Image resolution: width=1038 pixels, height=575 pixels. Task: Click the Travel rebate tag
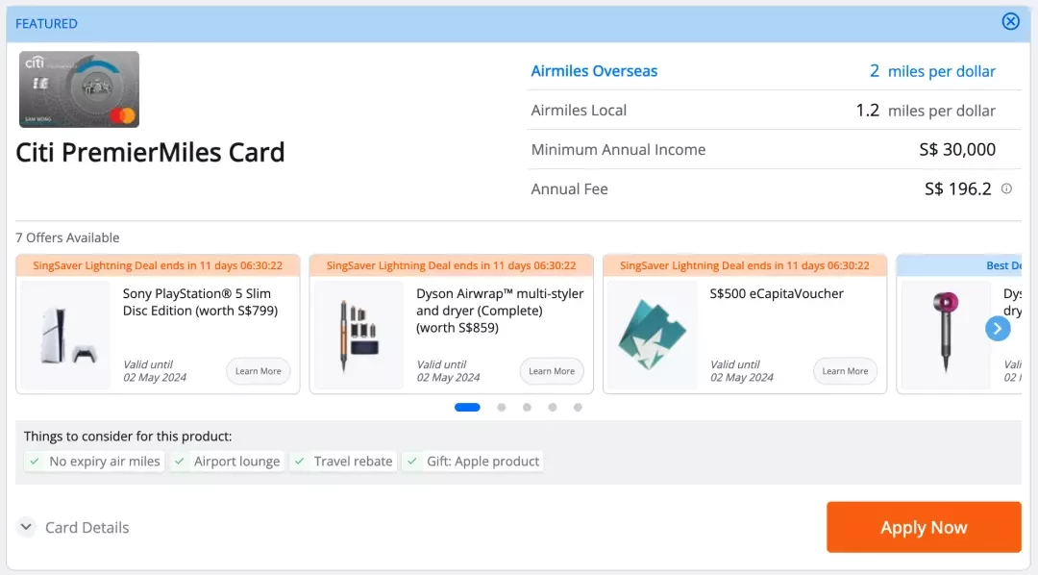[x=343, y=462]
